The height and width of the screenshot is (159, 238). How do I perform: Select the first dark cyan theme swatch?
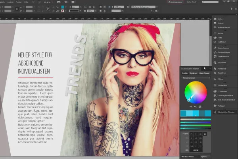[183, 114]
